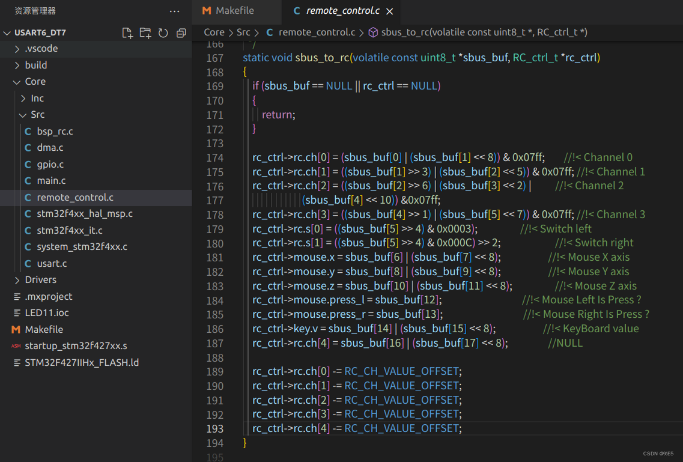The height and width of the screenshot is (462, 683).
Task: Click the C file icon beside usart.c
Action: point(28,263)
